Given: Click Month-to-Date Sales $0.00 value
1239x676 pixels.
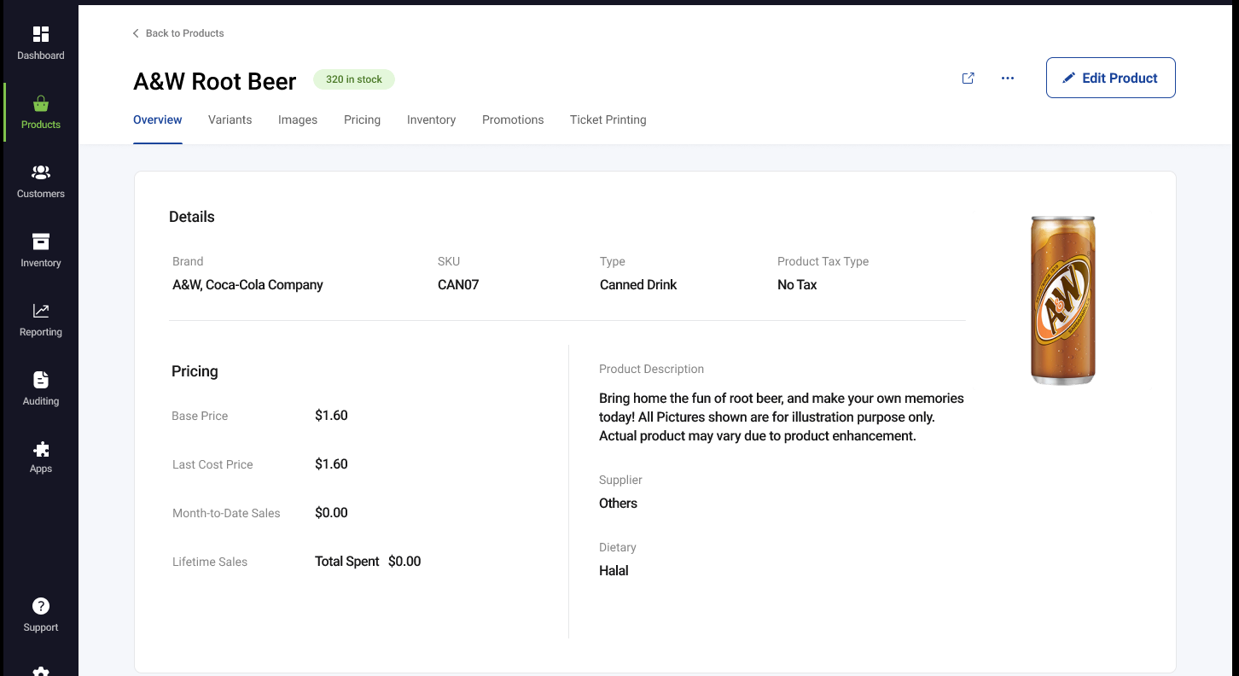Looking at the screenshot, I should [331, 513].
